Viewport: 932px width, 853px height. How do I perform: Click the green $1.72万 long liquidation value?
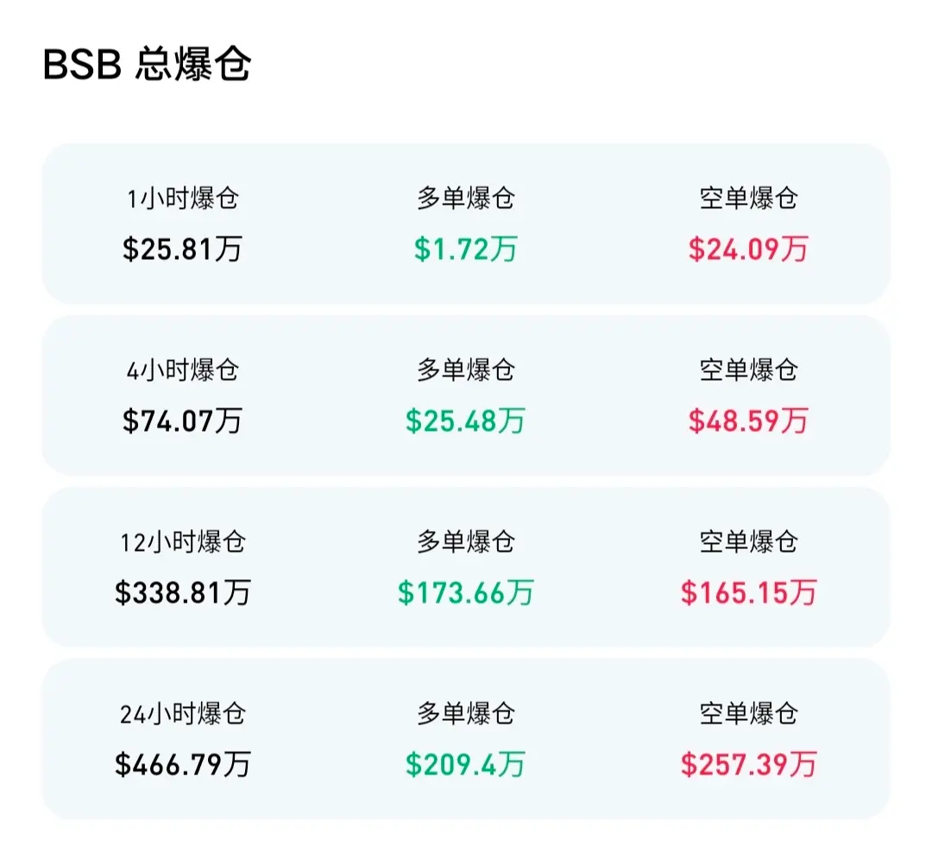tap(465, 249)
